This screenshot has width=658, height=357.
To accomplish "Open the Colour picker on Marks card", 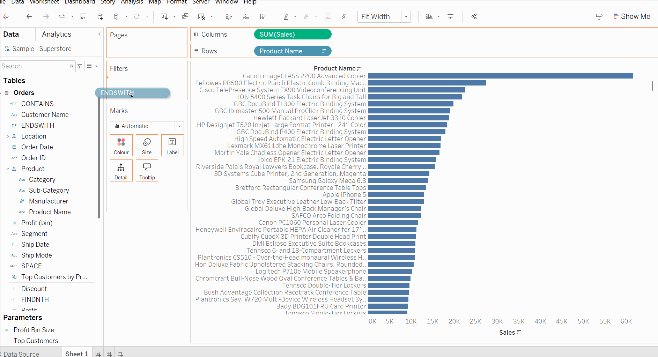I will (121, 145).
